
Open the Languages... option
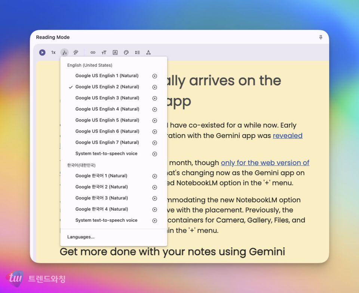click(x=81, y=237)
